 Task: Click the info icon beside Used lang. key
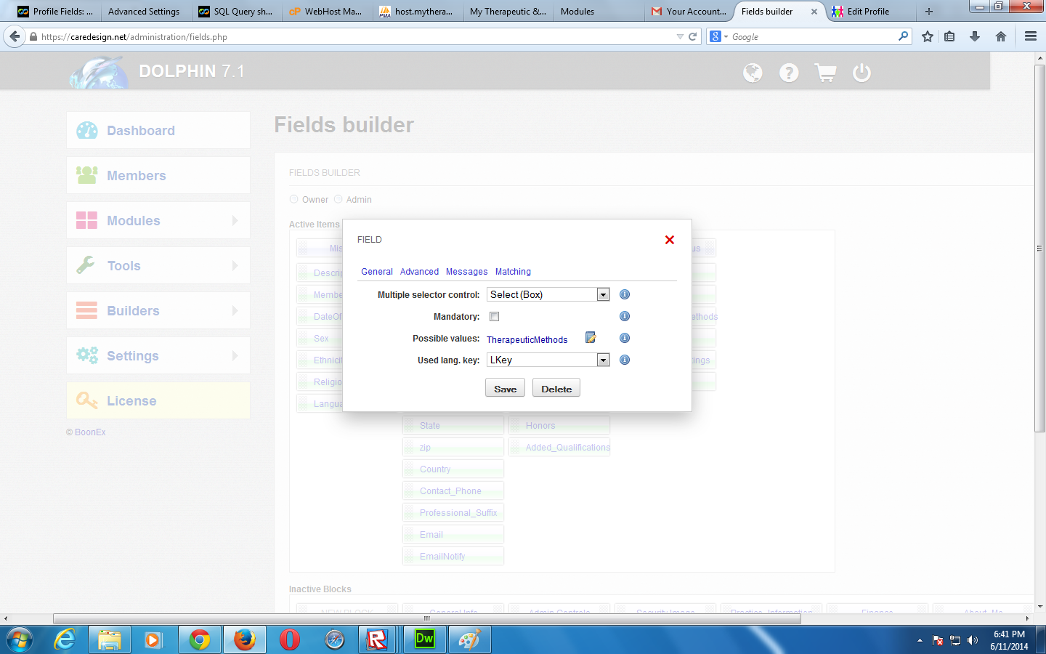pos(625,360)
